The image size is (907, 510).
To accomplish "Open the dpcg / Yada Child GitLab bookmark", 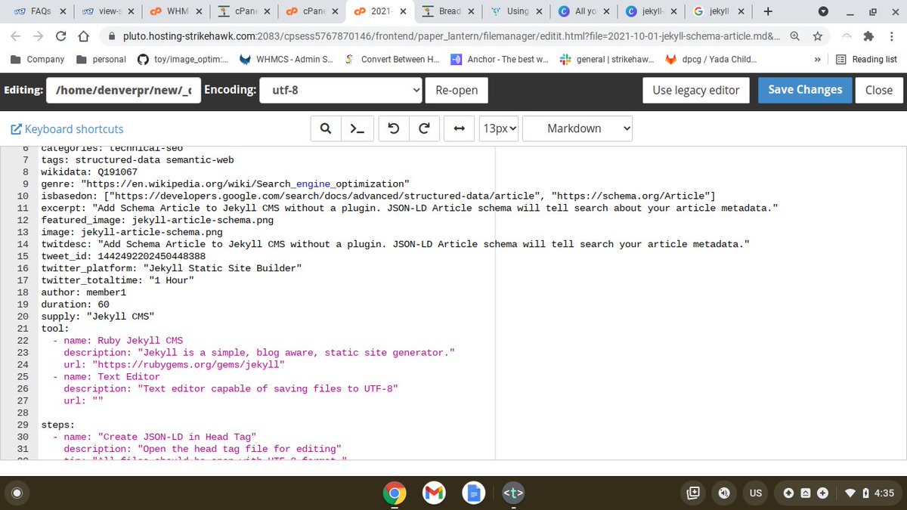I will pyautogui.click(x=710, y=59).
